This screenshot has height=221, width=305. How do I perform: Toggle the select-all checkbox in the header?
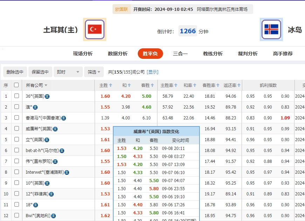[x=16, y=85]
